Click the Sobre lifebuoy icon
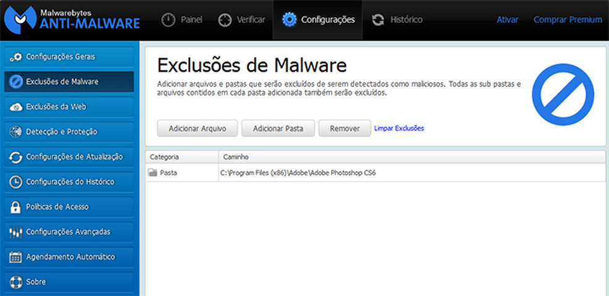This screenshot has height=296, width=609. [x=15, y=282]
